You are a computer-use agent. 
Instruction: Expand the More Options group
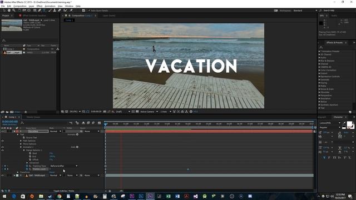(x=21, y=144)
